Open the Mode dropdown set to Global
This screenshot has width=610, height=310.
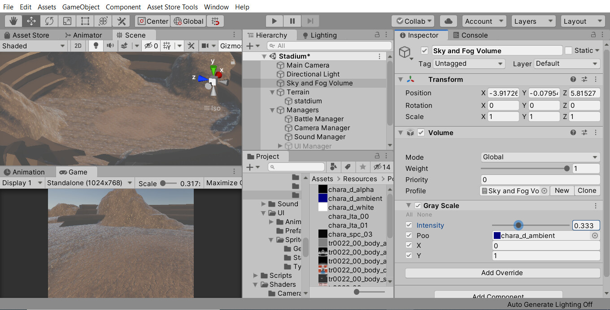(540, 157)
